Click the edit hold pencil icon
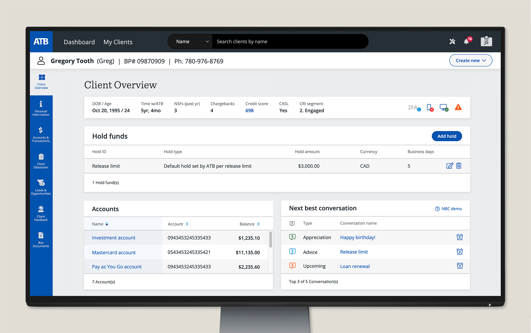This screenshot has height=333, width=531. pyautogui.click(x=449, y=166)
